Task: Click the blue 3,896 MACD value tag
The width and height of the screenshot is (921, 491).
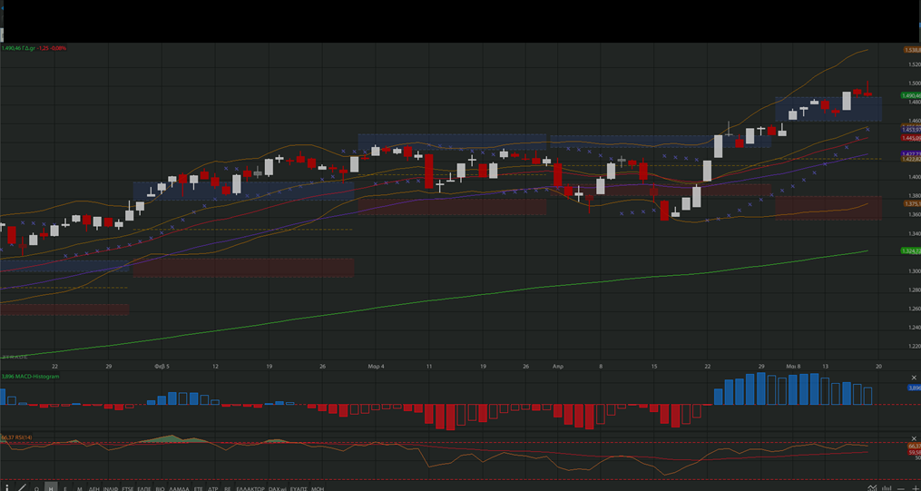Action: pos(914,388)
